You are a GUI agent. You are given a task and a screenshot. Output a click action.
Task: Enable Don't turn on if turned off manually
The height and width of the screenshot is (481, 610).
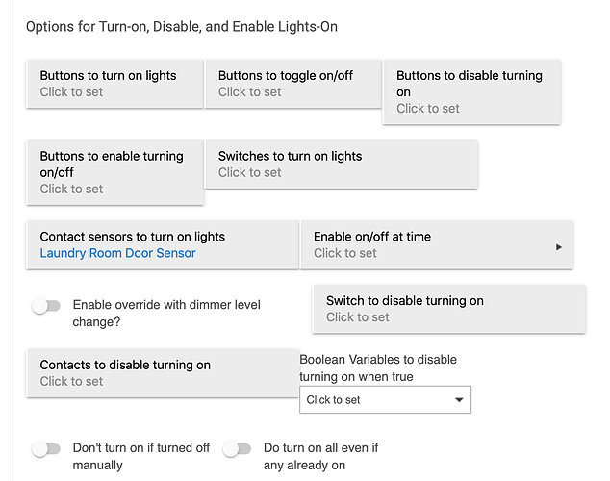45,449
